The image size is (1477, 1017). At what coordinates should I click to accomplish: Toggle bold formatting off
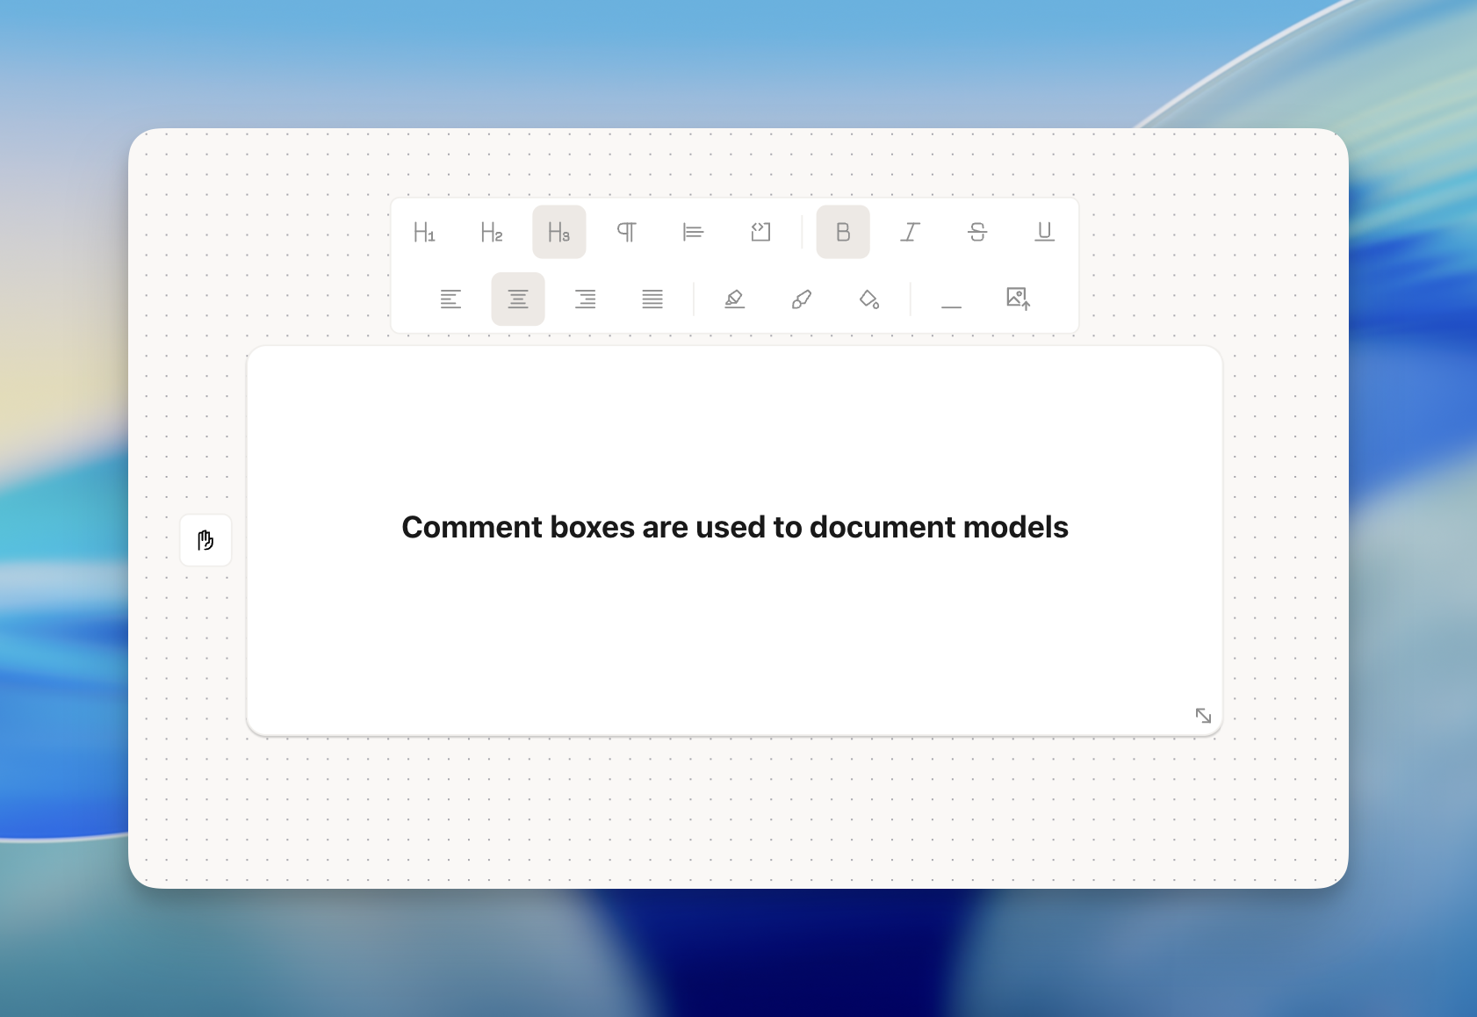[843, 232]
